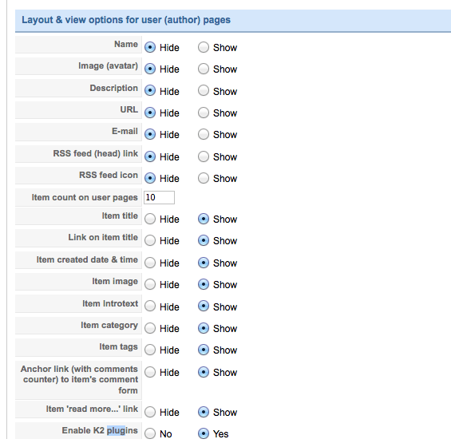Screen dimensions: 451x443
Task: Hide the Item created date & time
Action: [x=150, y=263]
